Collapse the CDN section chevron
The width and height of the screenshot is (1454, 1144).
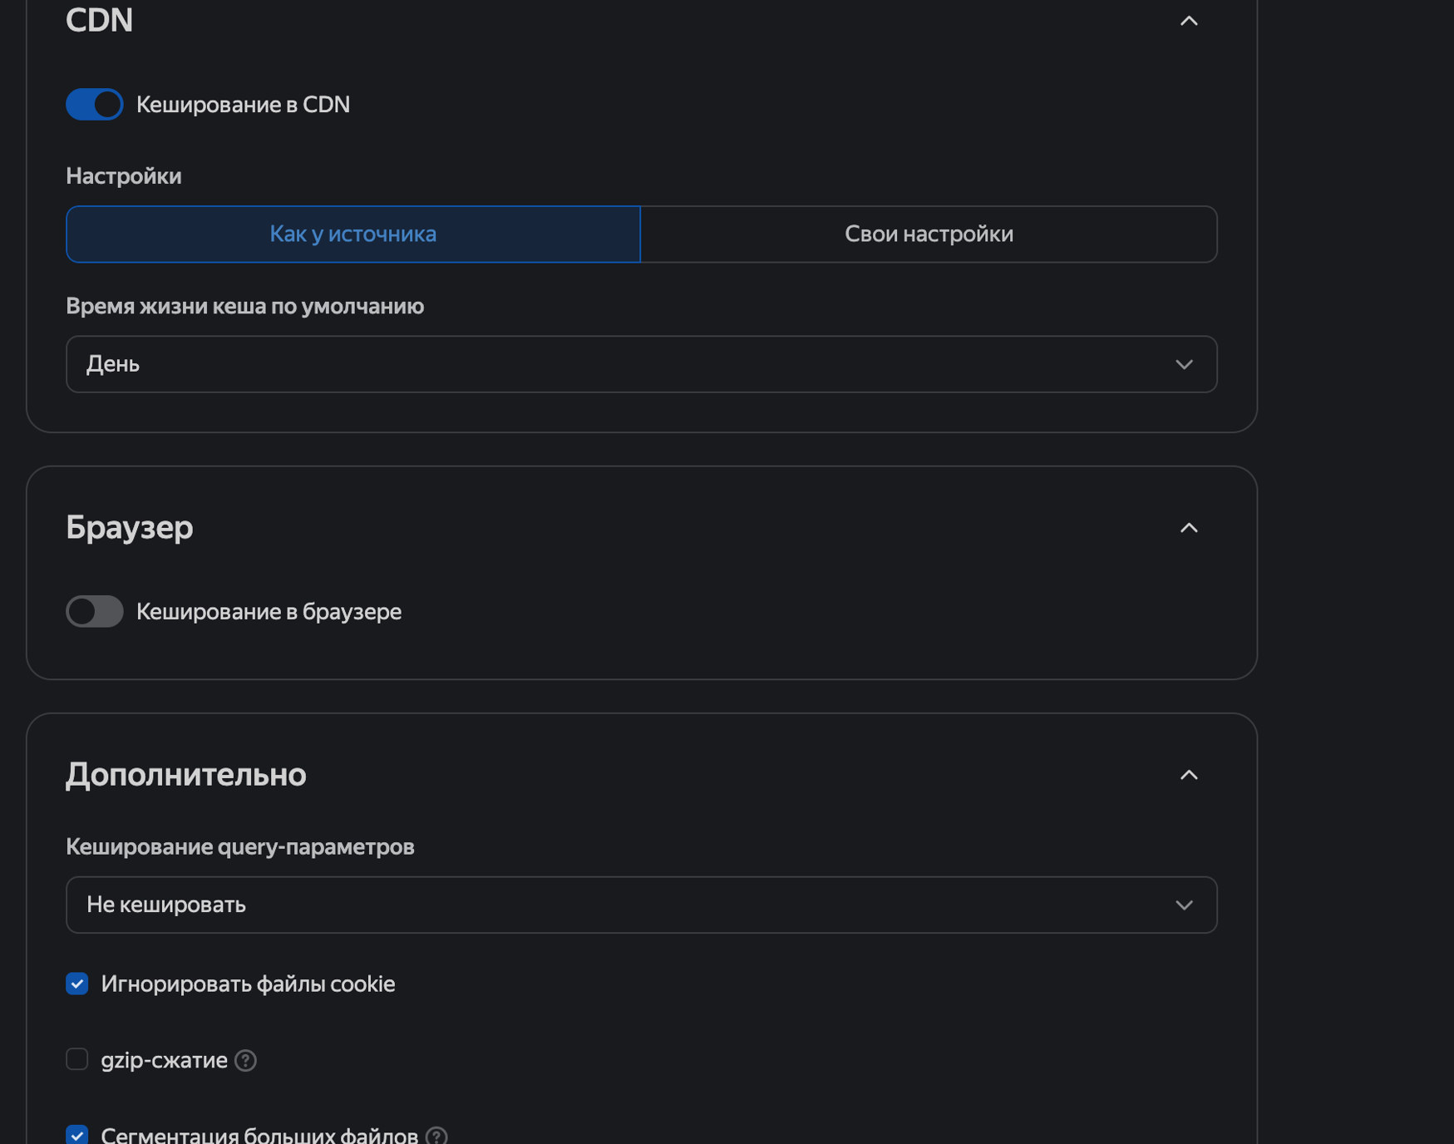tap(1189, 21)
